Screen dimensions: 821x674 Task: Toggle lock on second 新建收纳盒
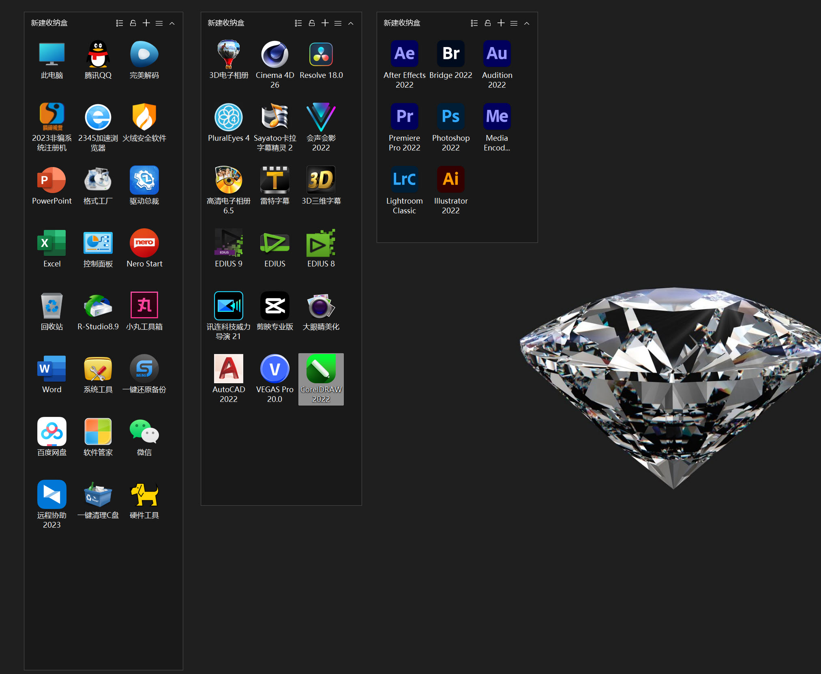click(x=312, y=23)
